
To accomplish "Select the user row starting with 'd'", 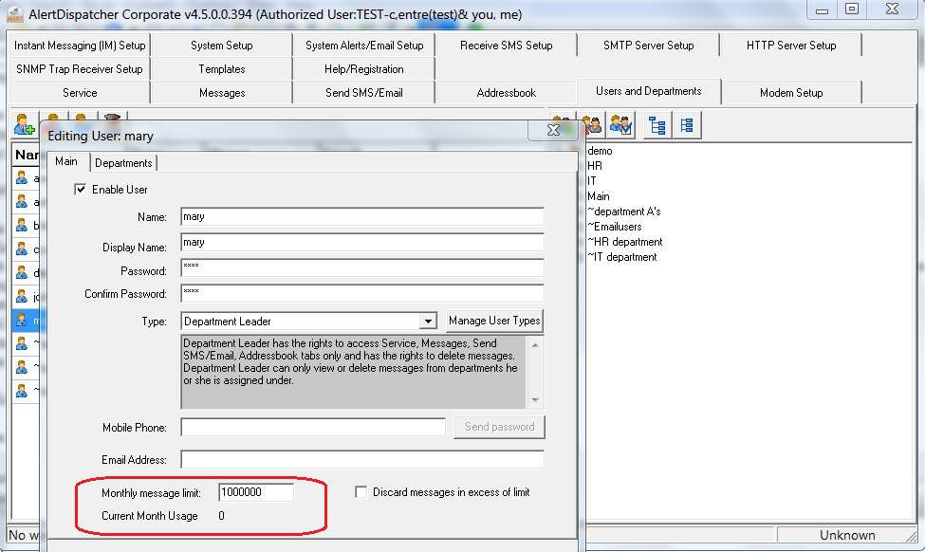I will click(26, 272).
